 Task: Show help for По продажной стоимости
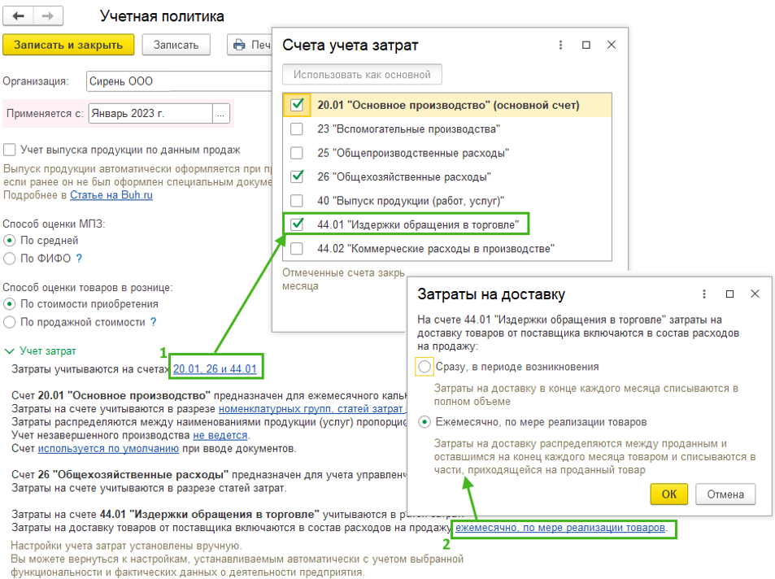[153, 322]
